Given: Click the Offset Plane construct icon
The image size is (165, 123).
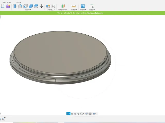Looking at the screenshot, I should 63,6.
